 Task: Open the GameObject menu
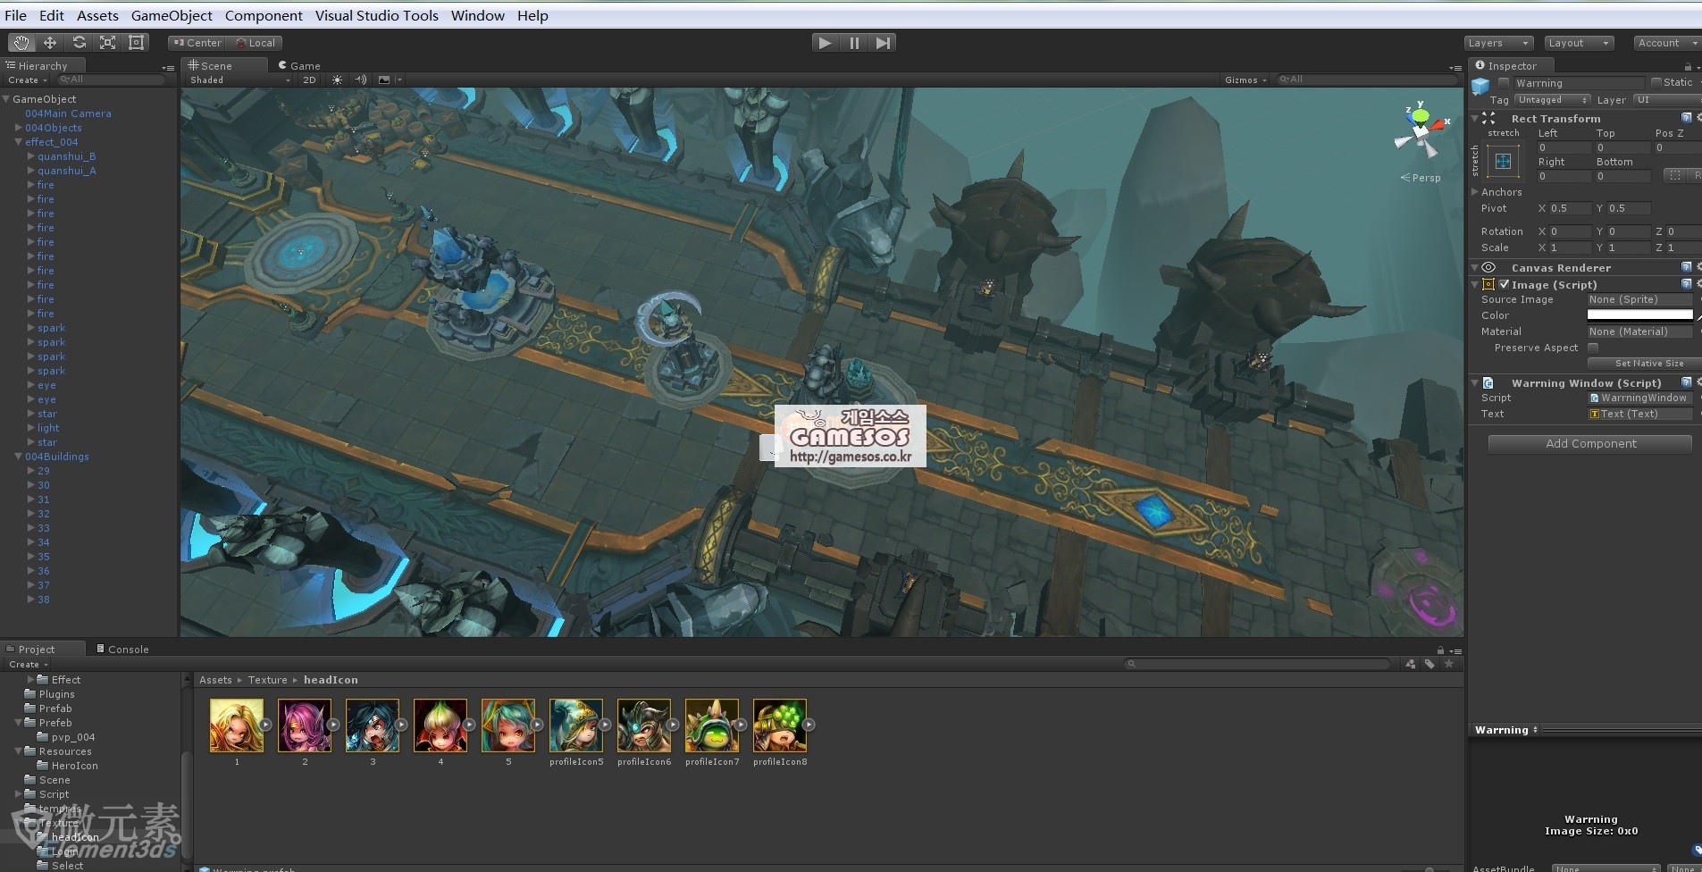click(172, 15)
